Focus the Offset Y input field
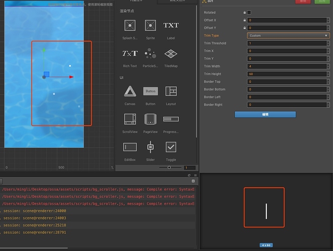333x251 pixels. (287, 28)
